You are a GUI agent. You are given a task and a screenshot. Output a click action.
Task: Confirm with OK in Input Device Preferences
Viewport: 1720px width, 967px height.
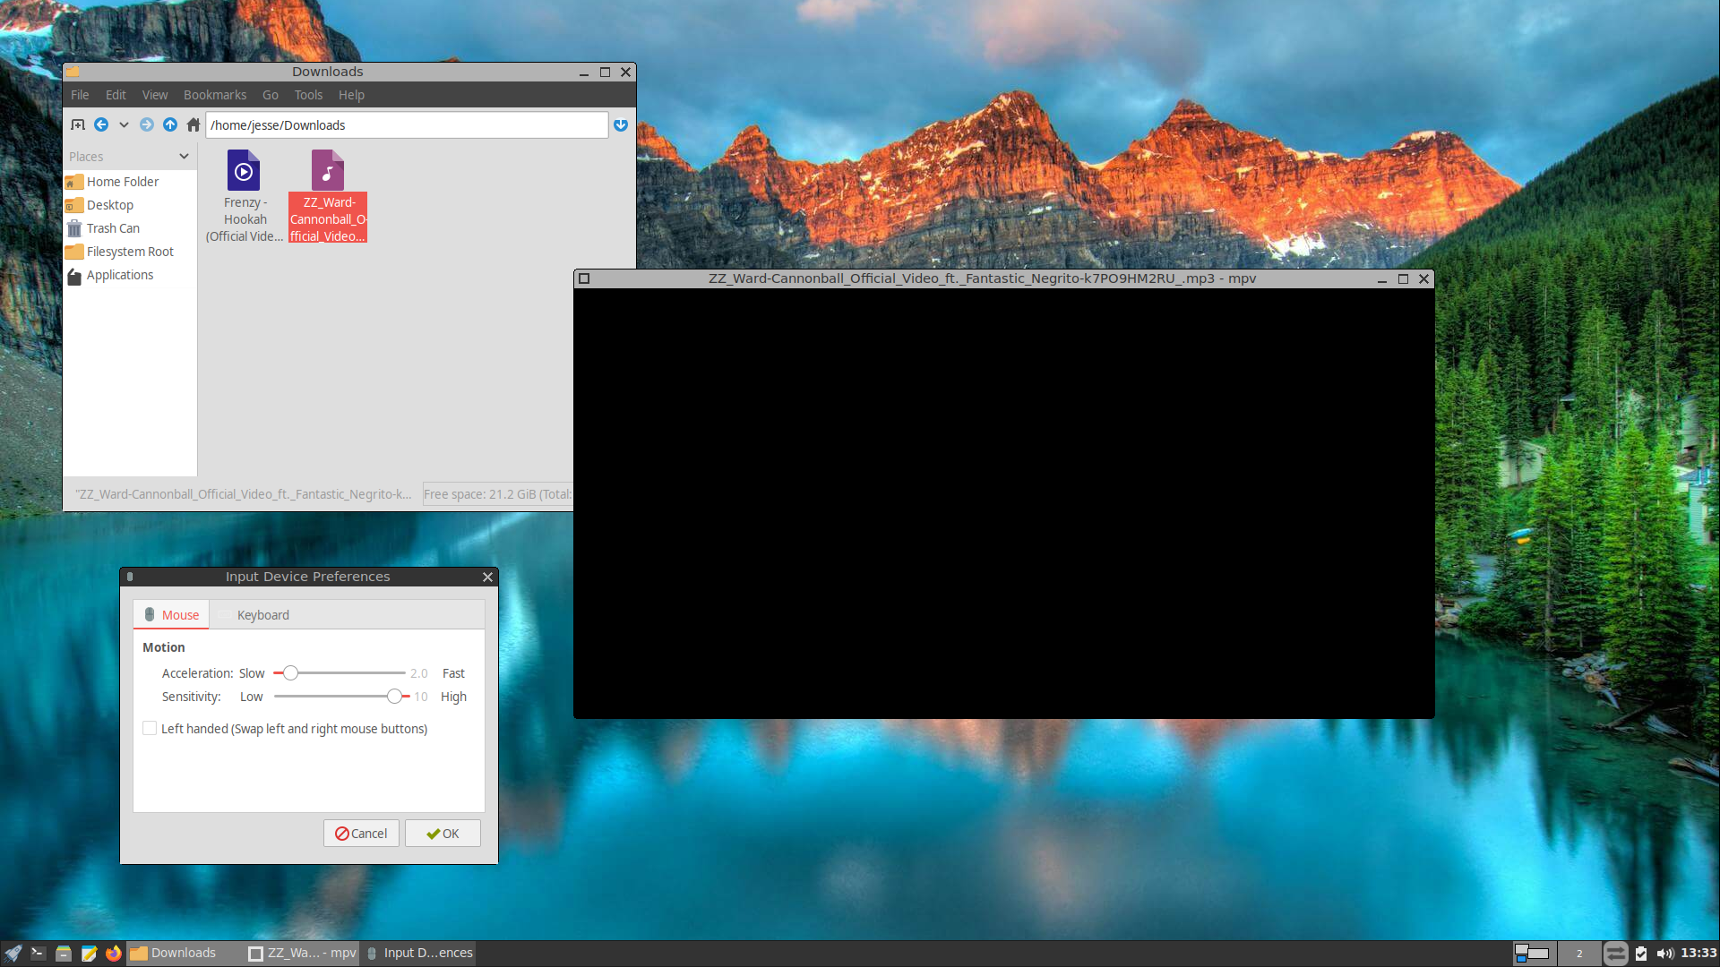point(443,834)
